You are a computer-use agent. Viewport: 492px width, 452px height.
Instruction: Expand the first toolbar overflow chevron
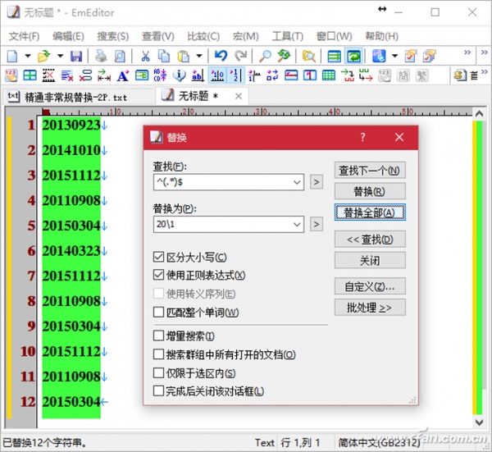click(467, 53)
